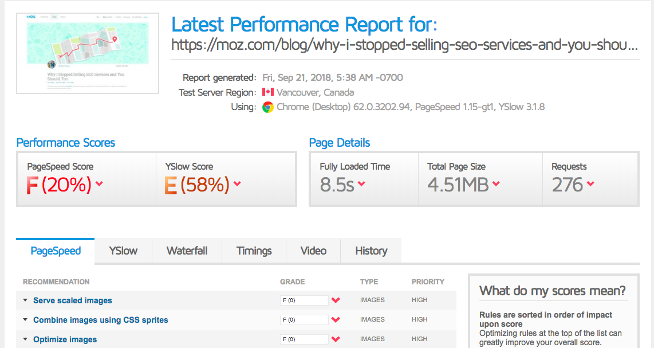
Task: Click the Page Details section heading
Action: [x=340, y=143]
